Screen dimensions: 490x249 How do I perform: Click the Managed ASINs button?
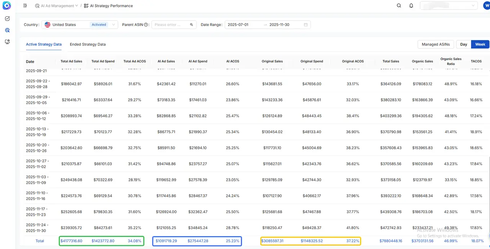point(435,44)
